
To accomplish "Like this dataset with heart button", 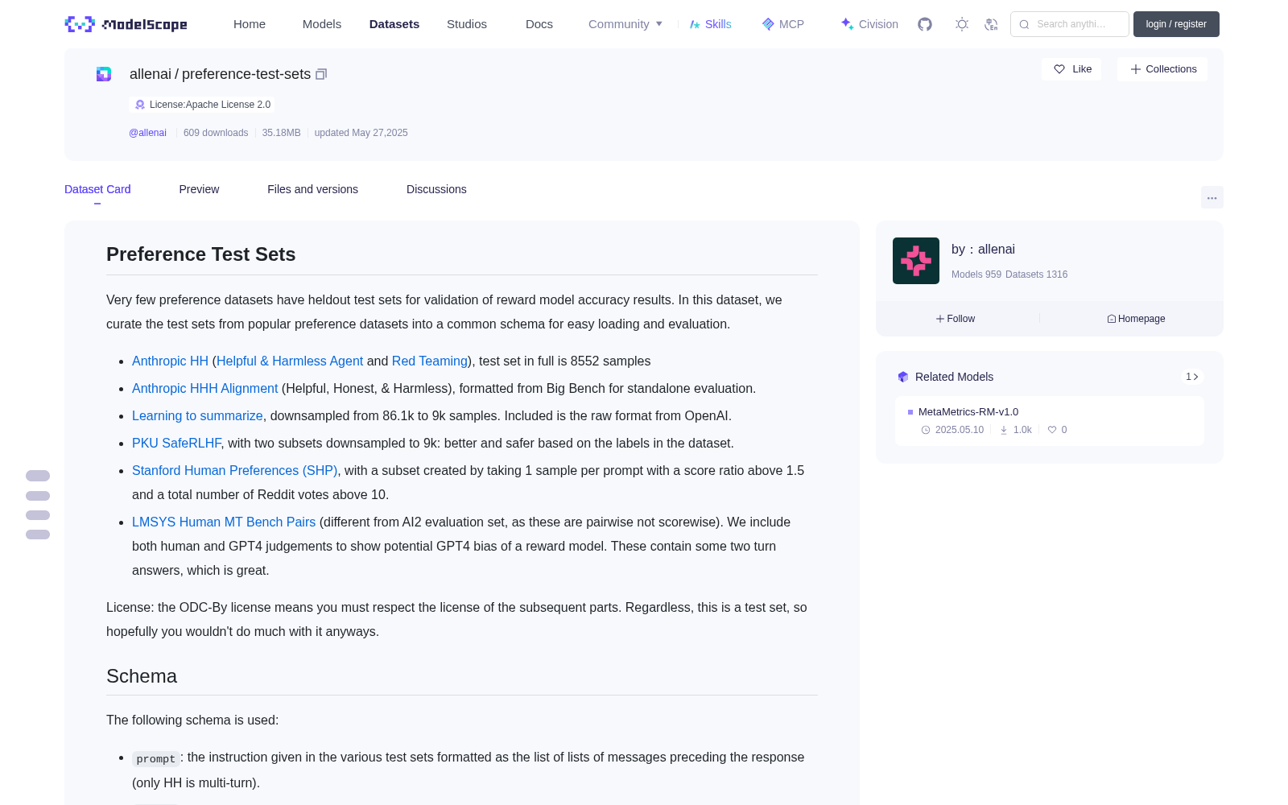I will [x=1071, y=69].
